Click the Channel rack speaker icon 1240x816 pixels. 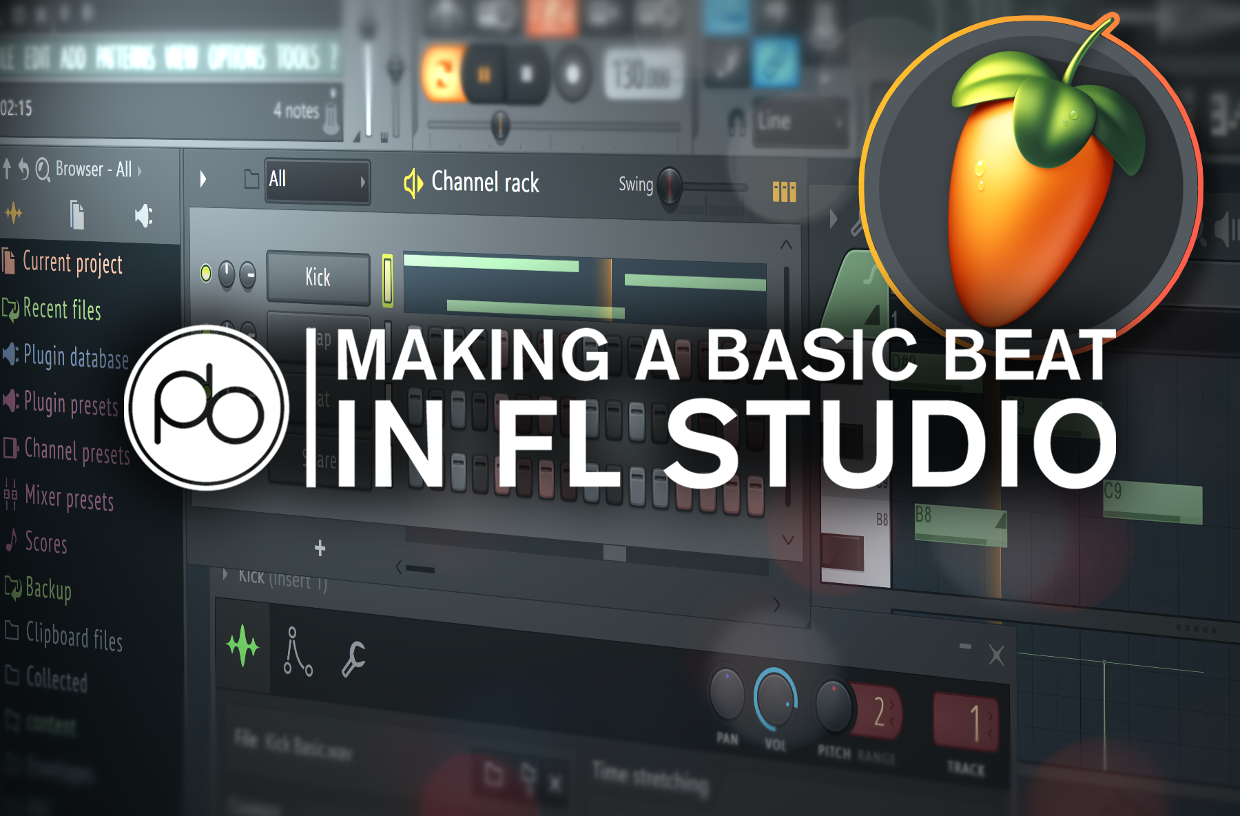click(x=413, y=183)
